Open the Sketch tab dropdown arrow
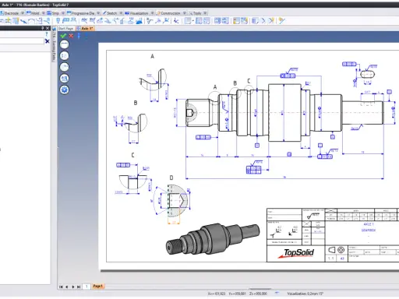The image size is (399, 299). pos(121,12)
